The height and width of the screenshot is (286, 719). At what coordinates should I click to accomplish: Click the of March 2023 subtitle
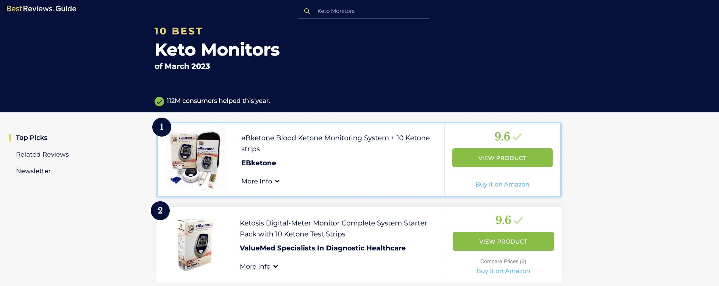182,66
